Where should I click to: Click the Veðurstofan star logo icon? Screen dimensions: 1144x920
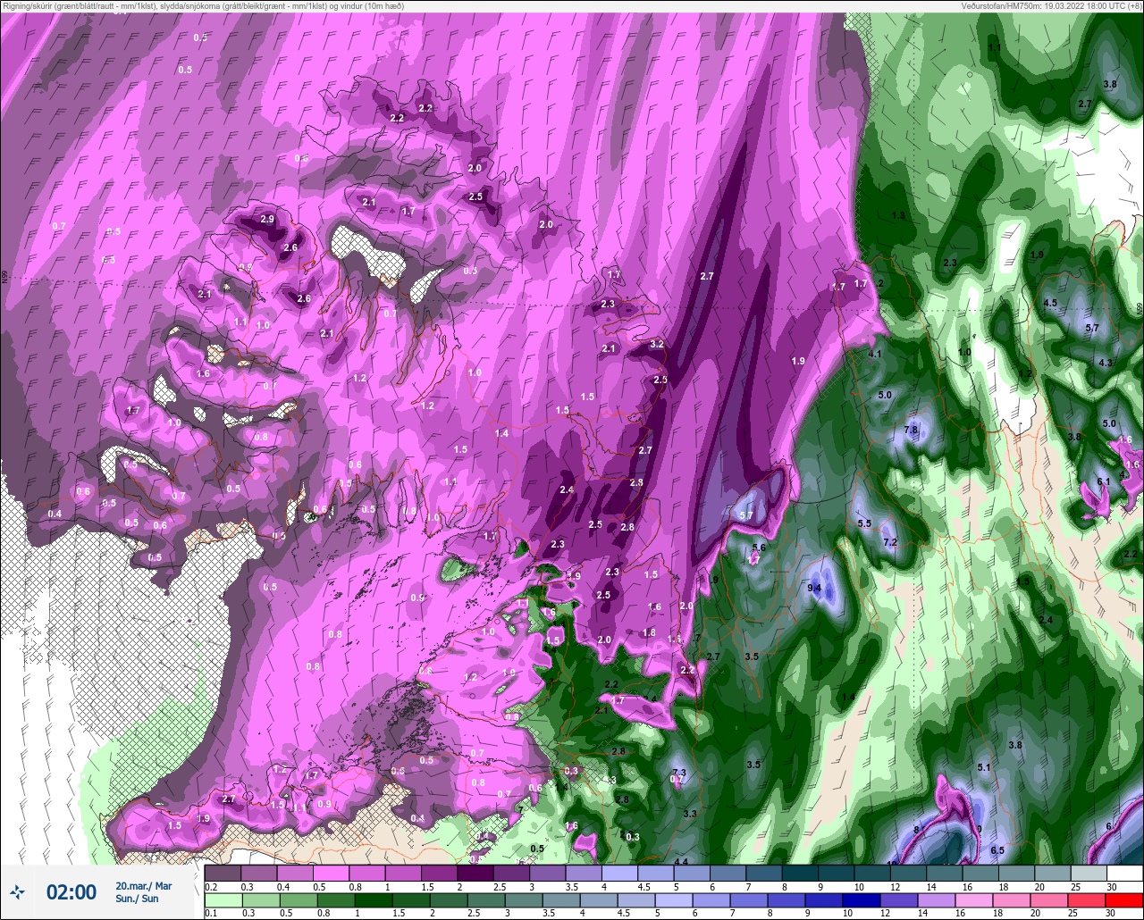(17, 891)
